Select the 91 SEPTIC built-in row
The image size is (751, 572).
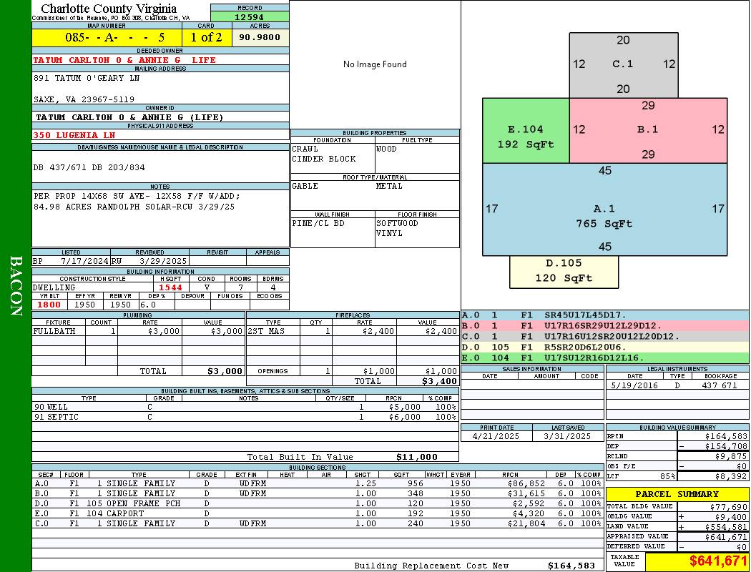(245, 417)
